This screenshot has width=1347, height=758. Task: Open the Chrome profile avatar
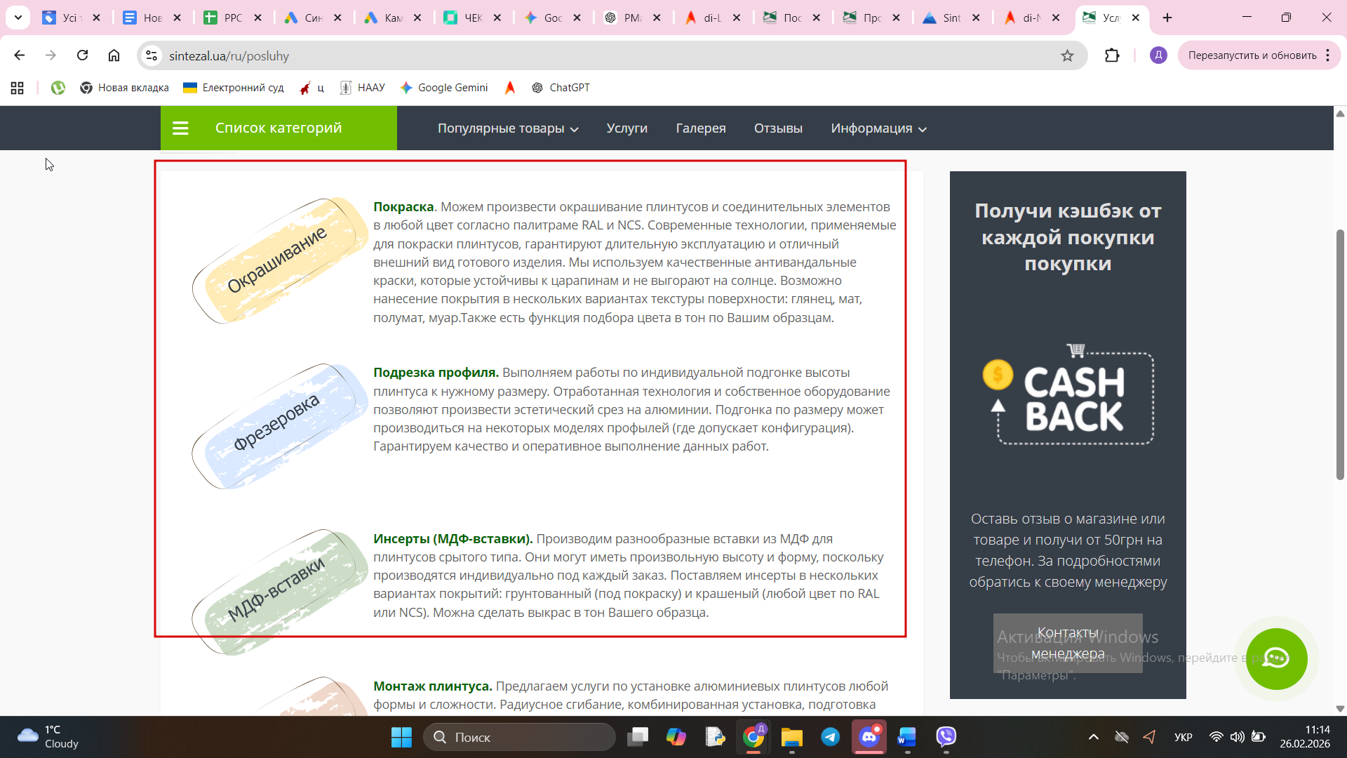pyautogui.click(x=1158, y=55)
